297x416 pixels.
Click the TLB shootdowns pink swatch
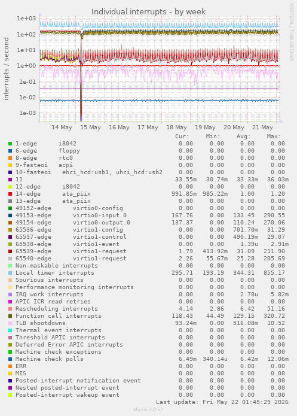pyautogui.click(x=10, y=323)
